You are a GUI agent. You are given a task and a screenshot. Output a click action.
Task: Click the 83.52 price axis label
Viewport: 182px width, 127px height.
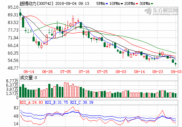pyautogui.click(x=13, y=23)
